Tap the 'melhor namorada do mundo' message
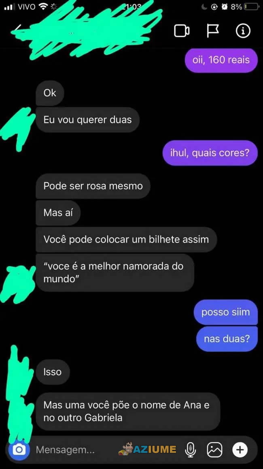Image resolution: width=263 pixels, height=469 pixels. coord(115,273)
